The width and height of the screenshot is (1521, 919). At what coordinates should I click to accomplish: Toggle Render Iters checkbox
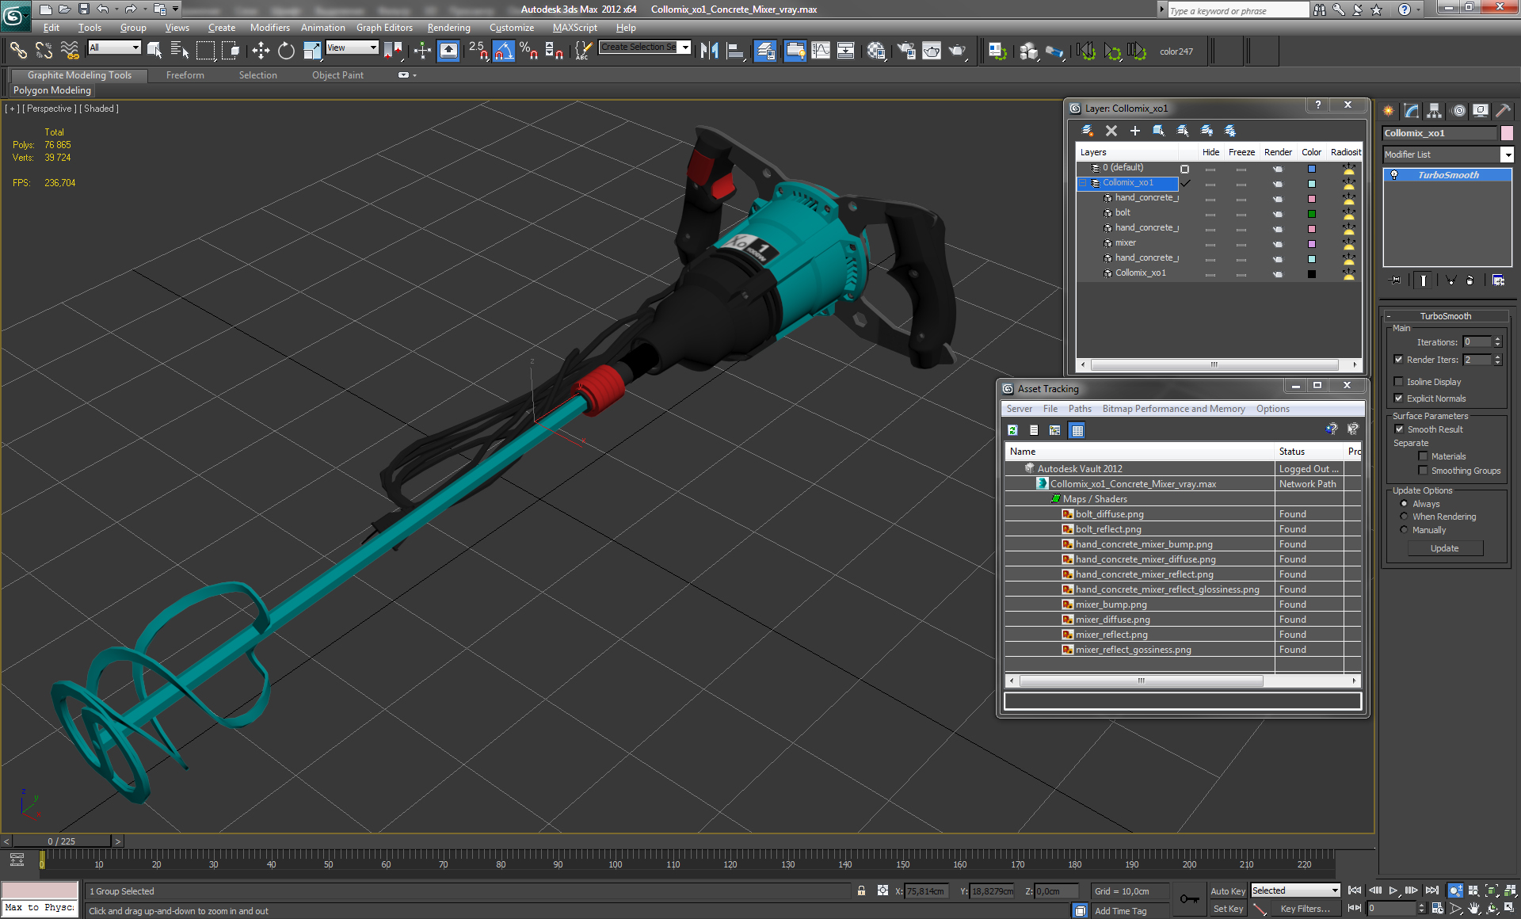[x=1398, y=359]
